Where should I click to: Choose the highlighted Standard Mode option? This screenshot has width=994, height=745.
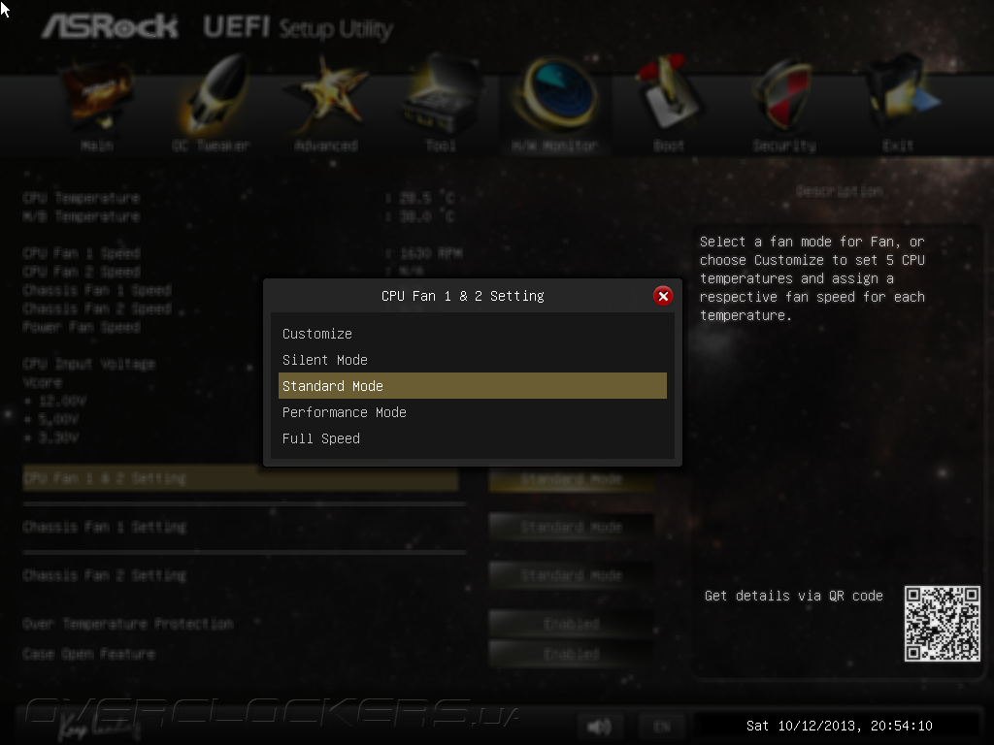473,386
